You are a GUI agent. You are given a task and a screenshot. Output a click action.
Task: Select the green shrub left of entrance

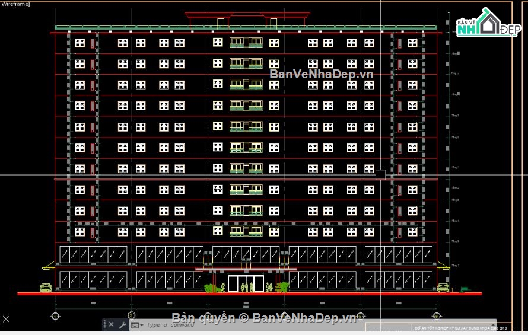pos(211,288)
